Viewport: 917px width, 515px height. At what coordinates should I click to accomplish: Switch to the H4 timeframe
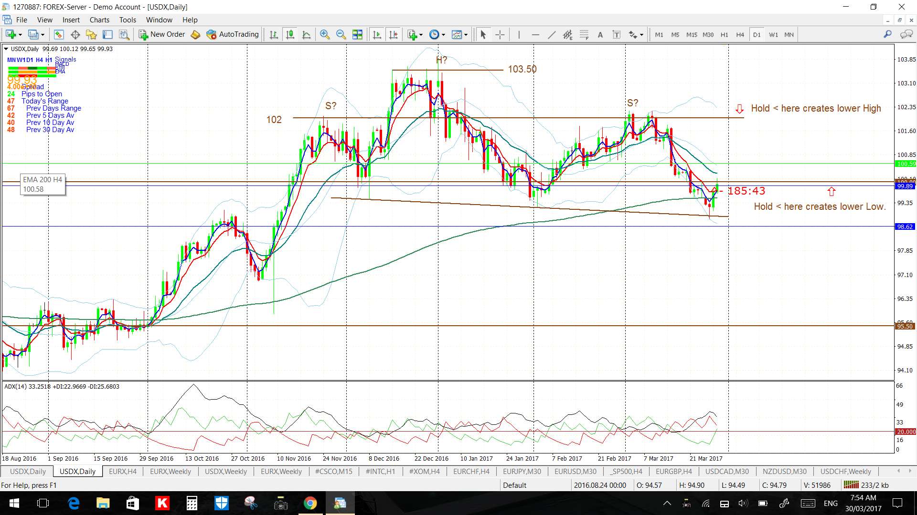coord(740,34)
